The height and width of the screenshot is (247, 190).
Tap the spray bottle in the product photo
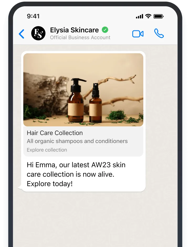[96, 103]
